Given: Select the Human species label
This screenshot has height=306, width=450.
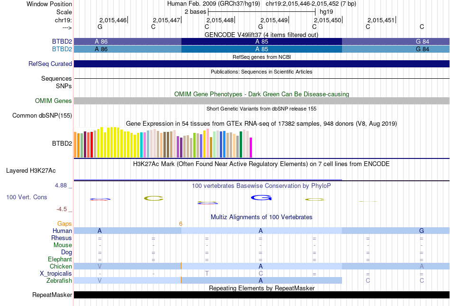Looking at the screenshot, I should point(62,231).
